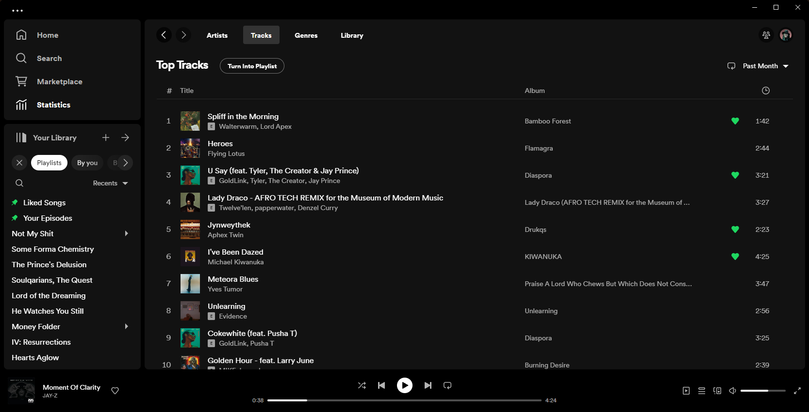Image resolution: width=809 pixels, height=412 pixels.
Task: Open Your Episodes
Action: pos(48,218)
